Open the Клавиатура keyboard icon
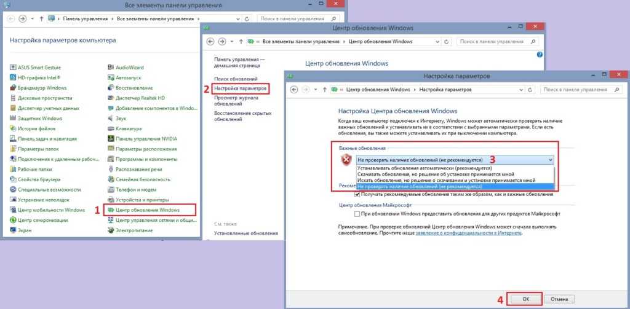 tap(111, 128)
